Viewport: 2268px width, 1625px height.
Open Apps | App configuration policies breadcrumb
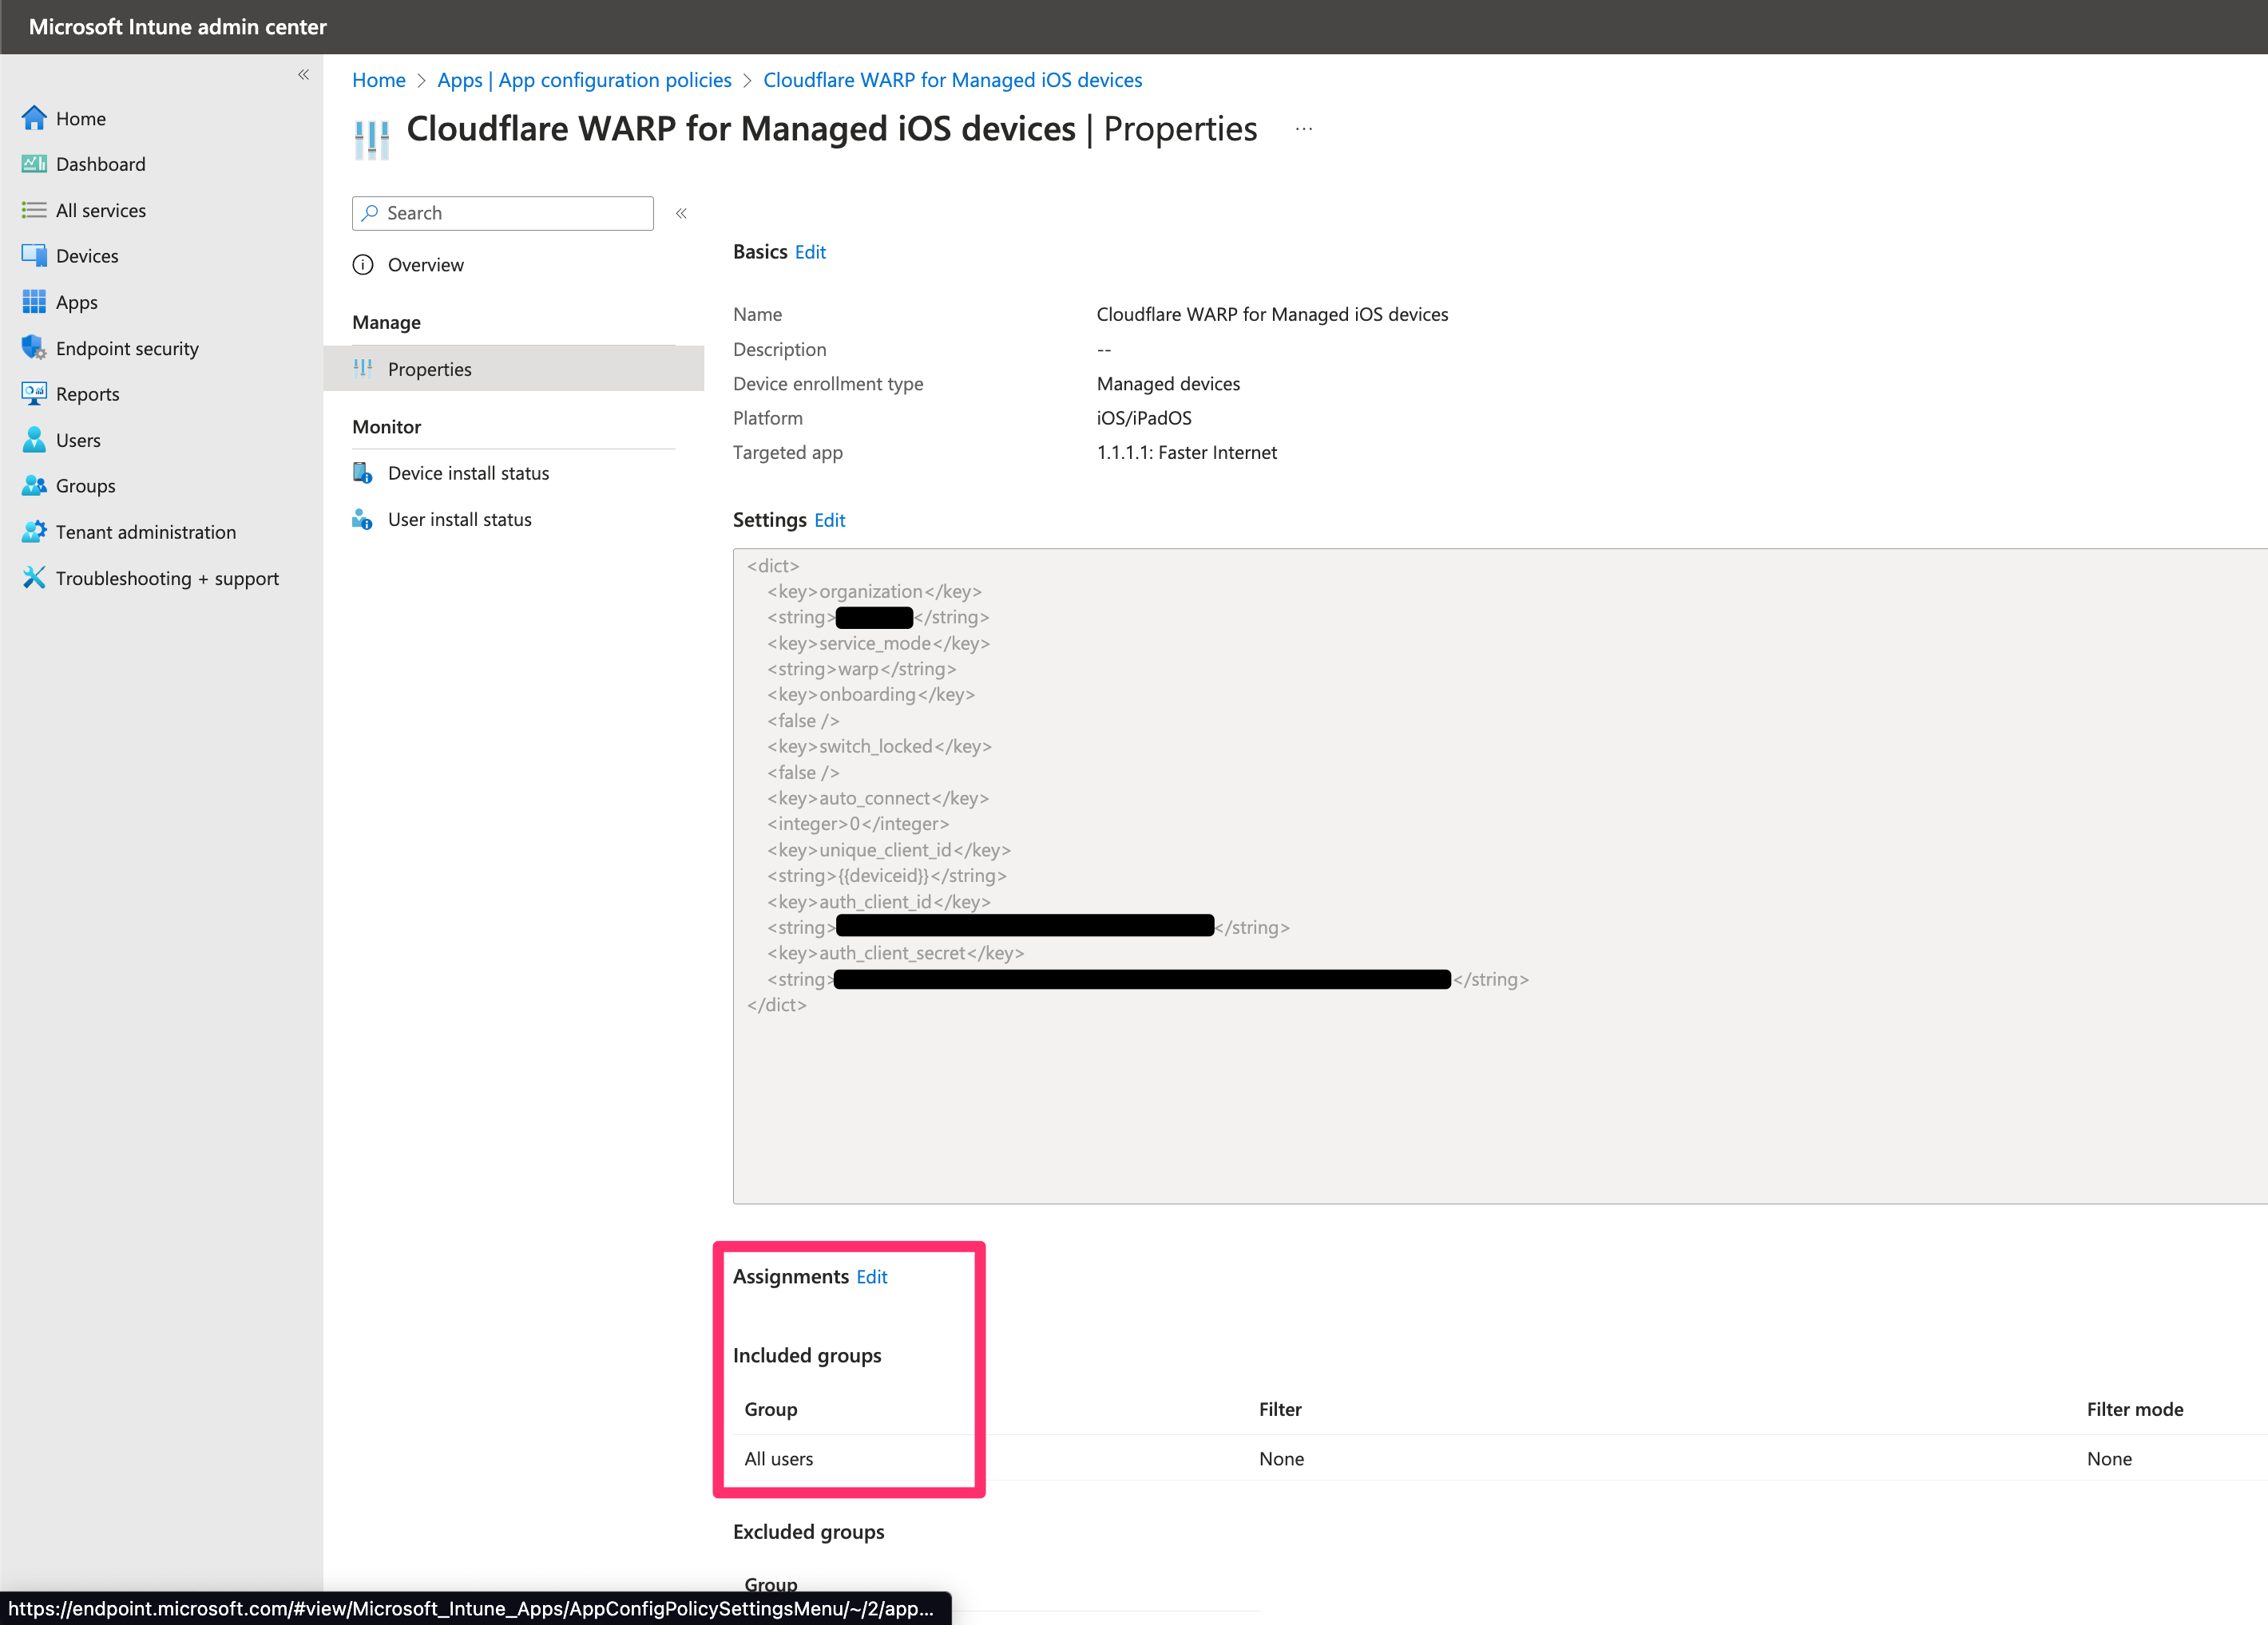coord(584,80)
